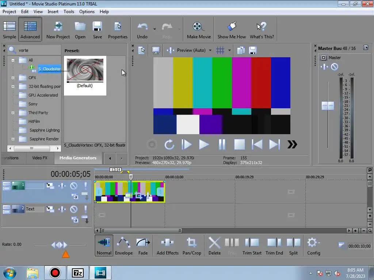
Task: Save the preview snapshot to file
Action: [253, 50]
